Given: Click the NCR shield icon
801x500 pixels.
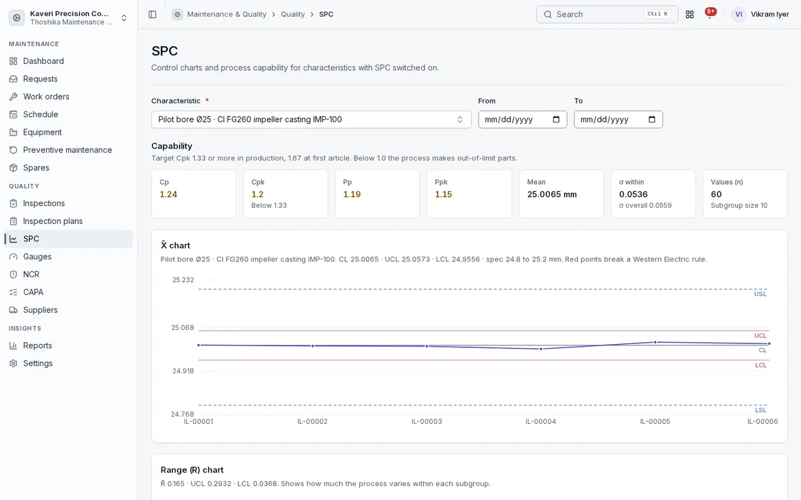Looking at the screenshot, I should click(13, 275).
